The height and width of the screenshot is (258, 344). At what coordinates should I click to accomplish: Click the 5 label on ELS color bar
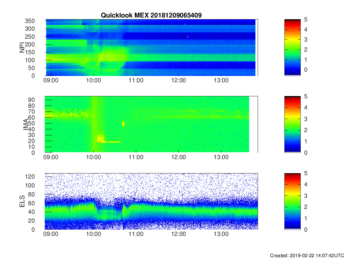click(306, 173)
